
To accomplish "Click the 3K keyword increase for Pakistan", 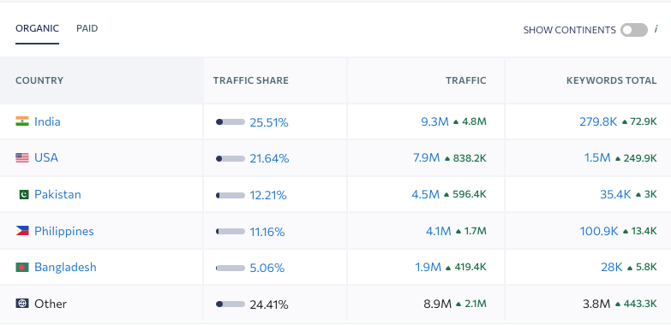I will pos(646,194).
